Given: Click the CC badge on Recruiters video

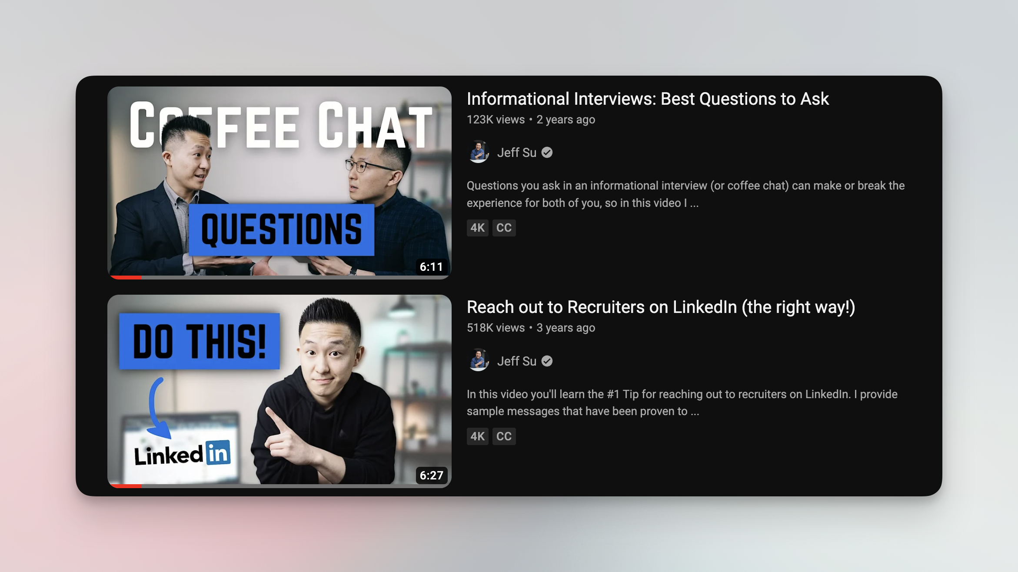Looking at the screenshot, I should click(x=504, y=436).
